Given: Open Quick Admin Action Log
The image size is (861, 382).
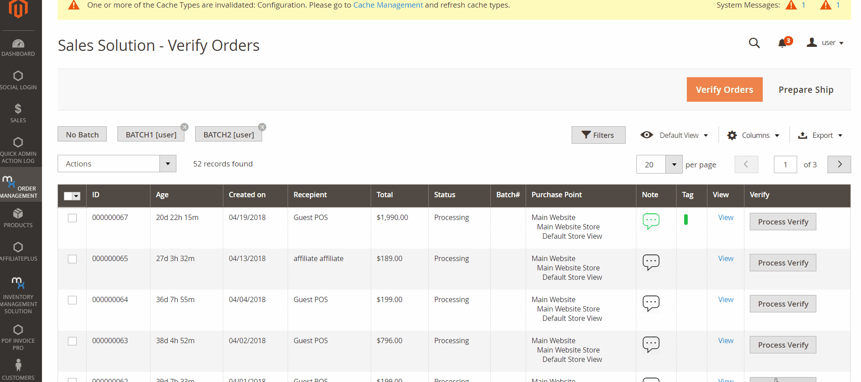Looking at the screenshot, I should coord(18,150).
